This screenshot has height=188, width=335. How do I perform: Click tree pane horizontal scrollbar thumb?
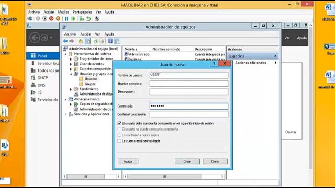pos(86,177)
